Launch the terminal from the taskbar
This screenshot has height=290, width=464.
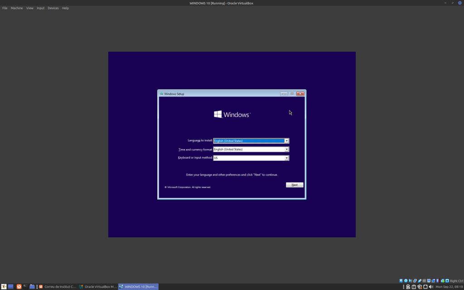[x=25, y=287]
